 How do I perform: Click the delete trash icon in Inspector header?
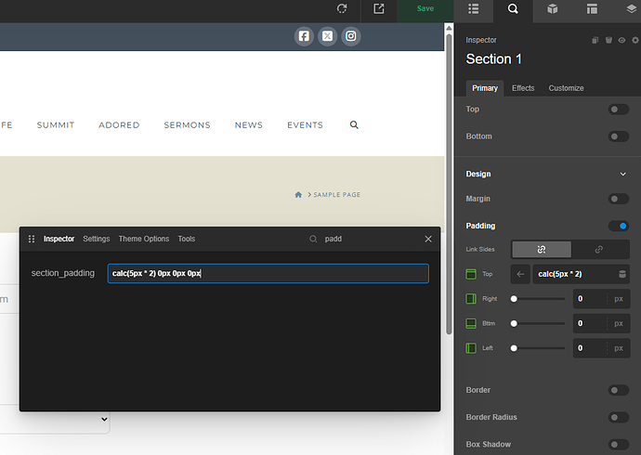pos(608,40)
